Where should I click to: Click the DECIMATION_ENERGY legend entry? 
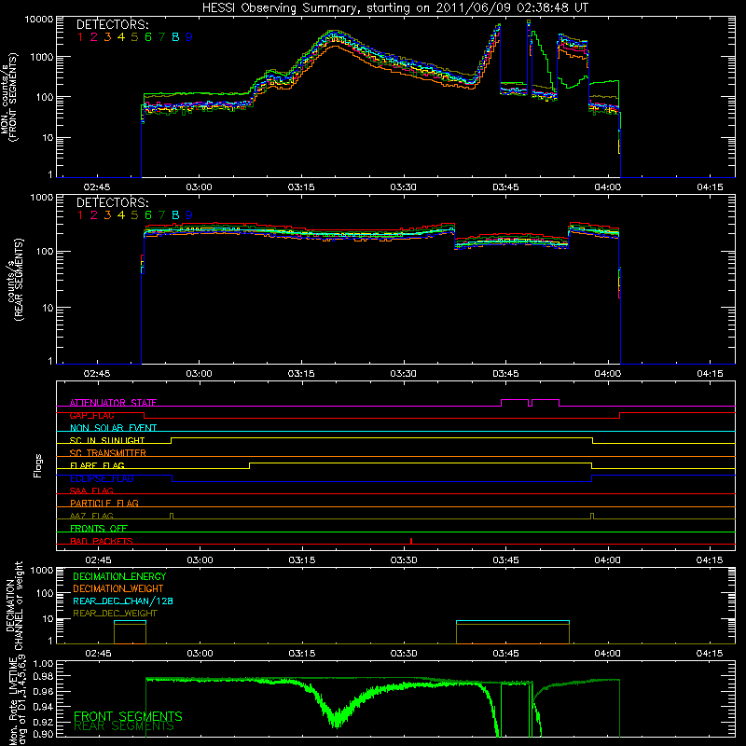(x=119, y=576)
